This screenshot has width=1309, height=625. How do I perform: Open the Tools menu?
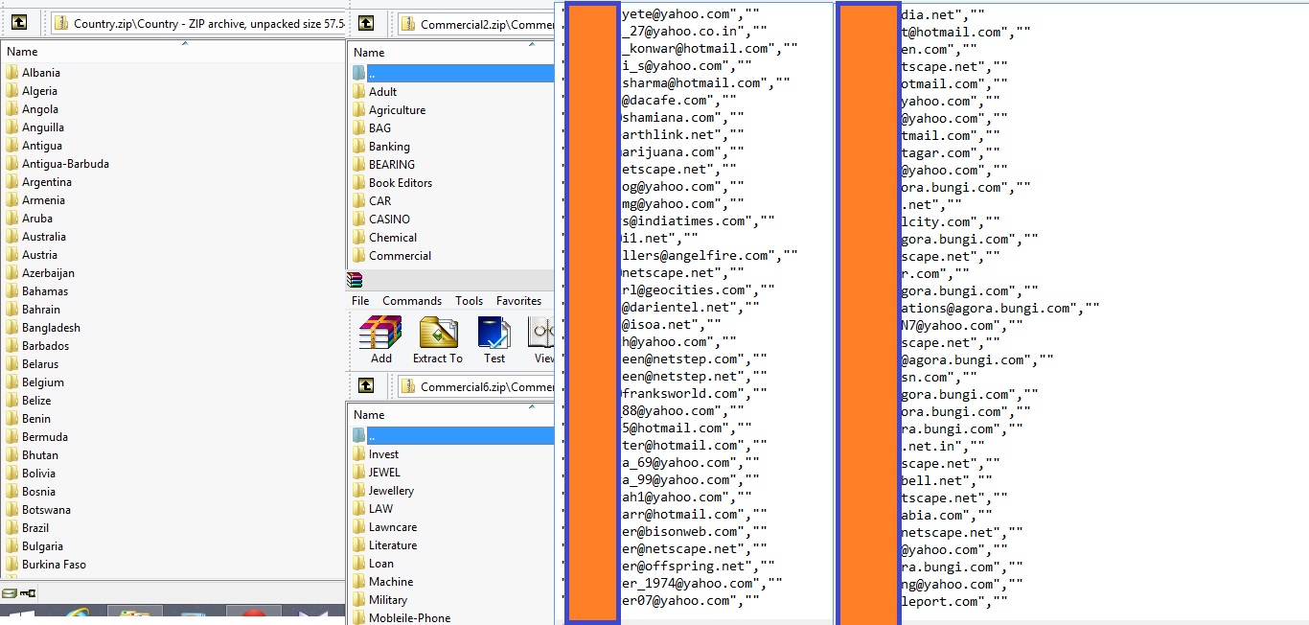click(x=469, y=300)
